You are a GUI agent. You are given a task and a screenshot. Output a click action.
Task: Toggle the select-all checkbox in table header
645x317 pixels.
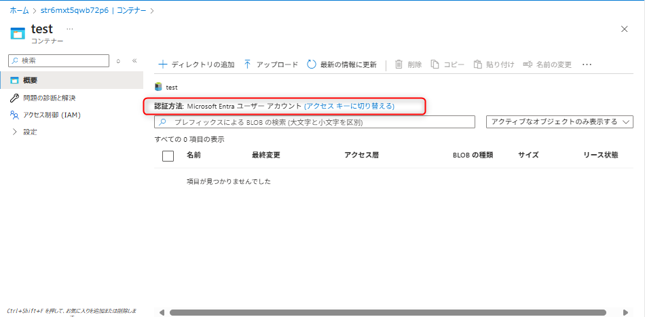168,156
